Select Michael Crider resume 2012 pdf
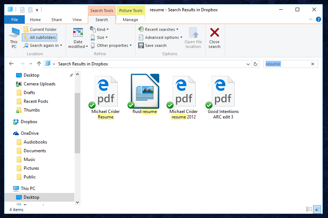328x218 pixels. tap(183, 97)
